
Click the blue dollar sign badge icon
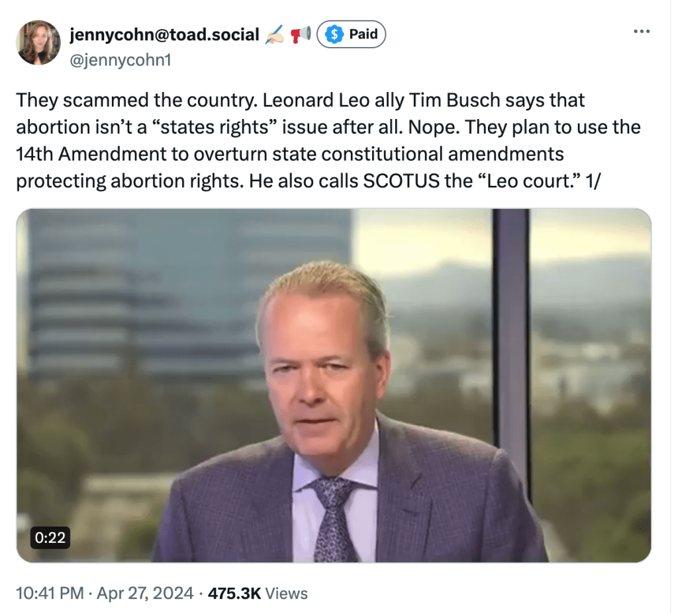click(x=335, y=35)
